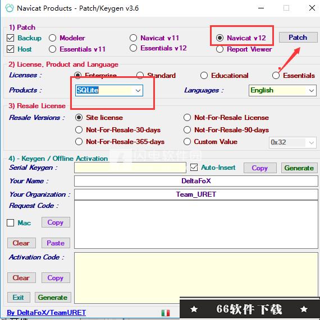Copy the Request Code
Screen dimensions: 320x320
tap(56, 222)
